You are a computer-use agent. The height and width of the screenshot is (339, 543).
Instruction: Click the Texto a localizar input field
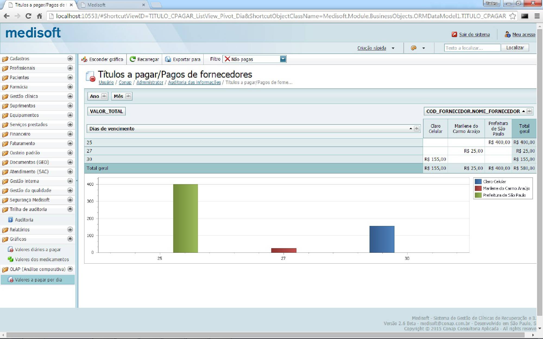[x=472, y=48]
